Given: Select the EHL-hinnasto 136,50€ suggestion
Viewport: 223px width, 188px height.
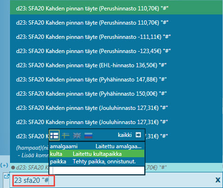Looking at the screenshot, I should click(116, 65).
